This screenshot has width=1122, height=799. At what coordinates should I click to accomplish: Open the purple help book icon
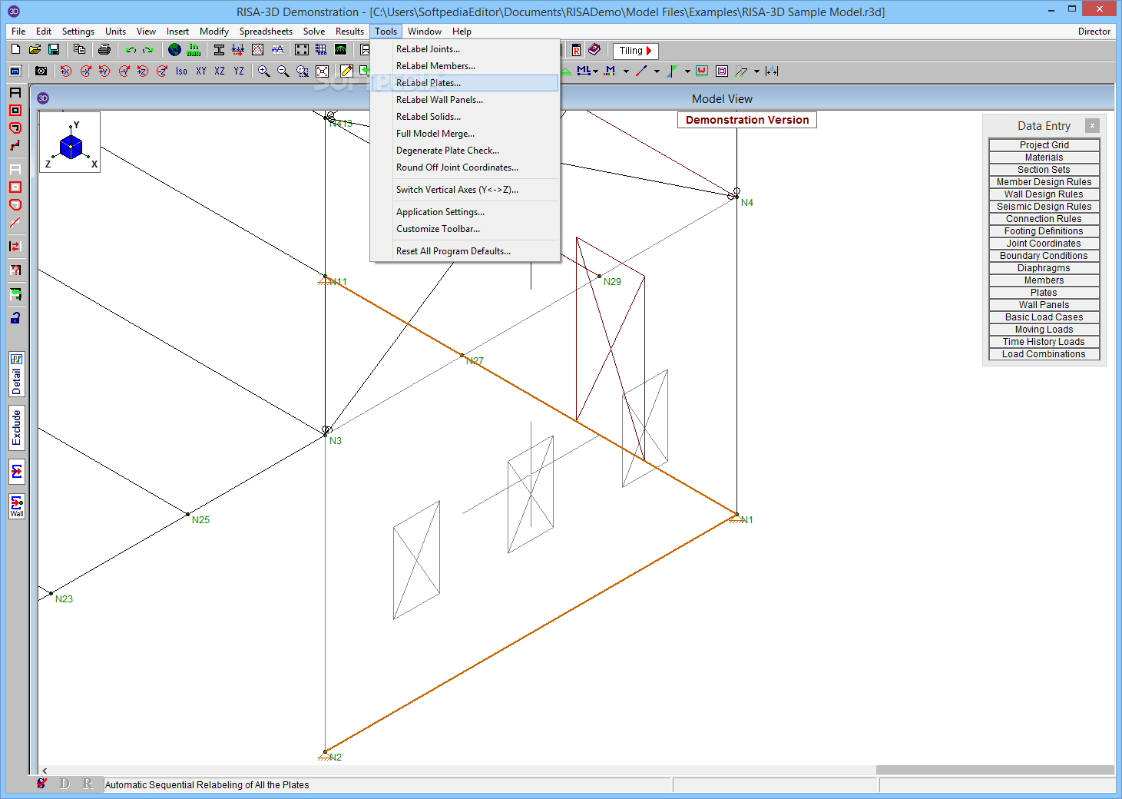click(594, 50)
